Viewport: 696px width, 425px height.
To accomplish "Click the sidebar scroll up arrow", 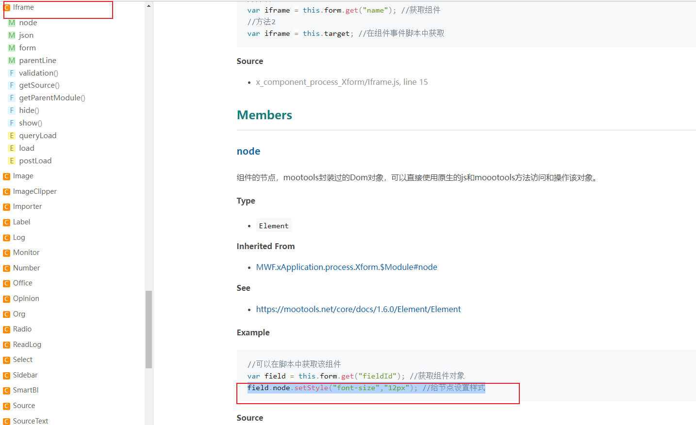I will pos(149,5).
